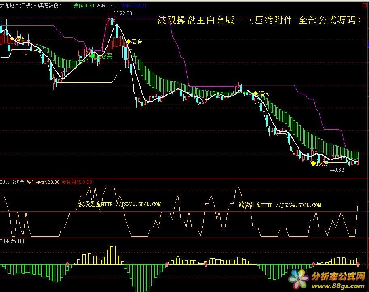Select the stock name 大龙地产(日线)

(x=16, y=5)
